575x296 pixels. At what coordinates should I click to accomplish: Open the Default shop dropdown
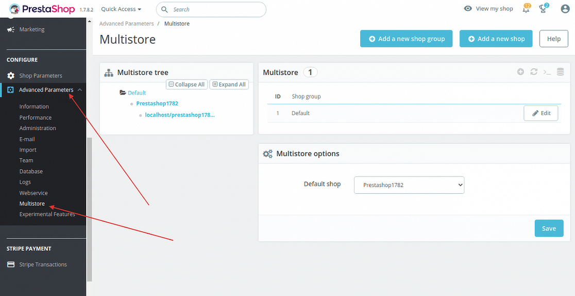tap(409, 185)
